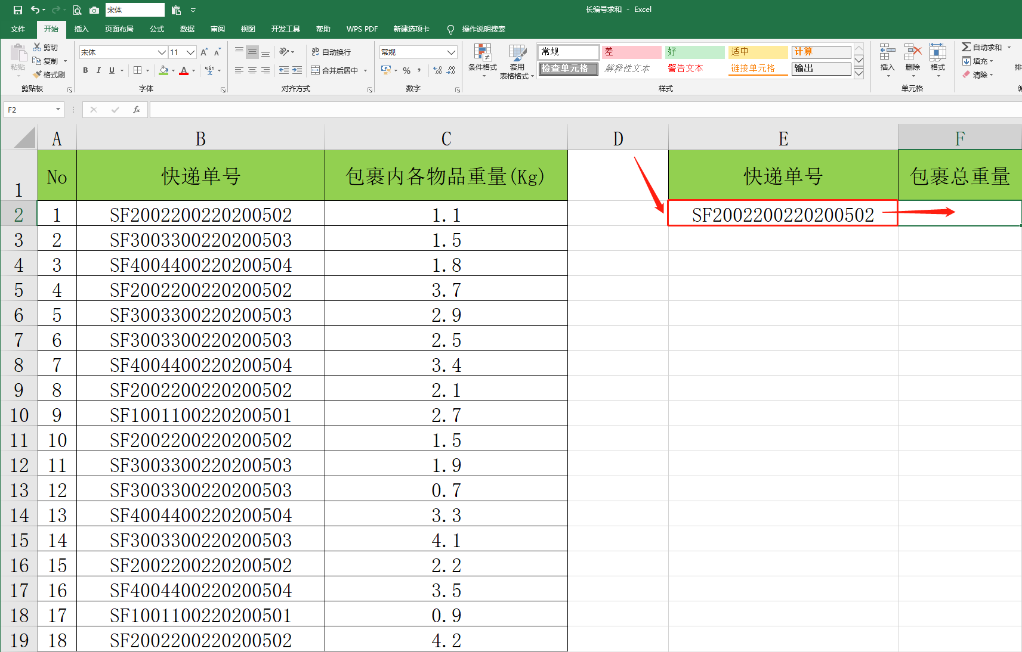
Task: Click the formula bar input area
Action: [585, 110]
